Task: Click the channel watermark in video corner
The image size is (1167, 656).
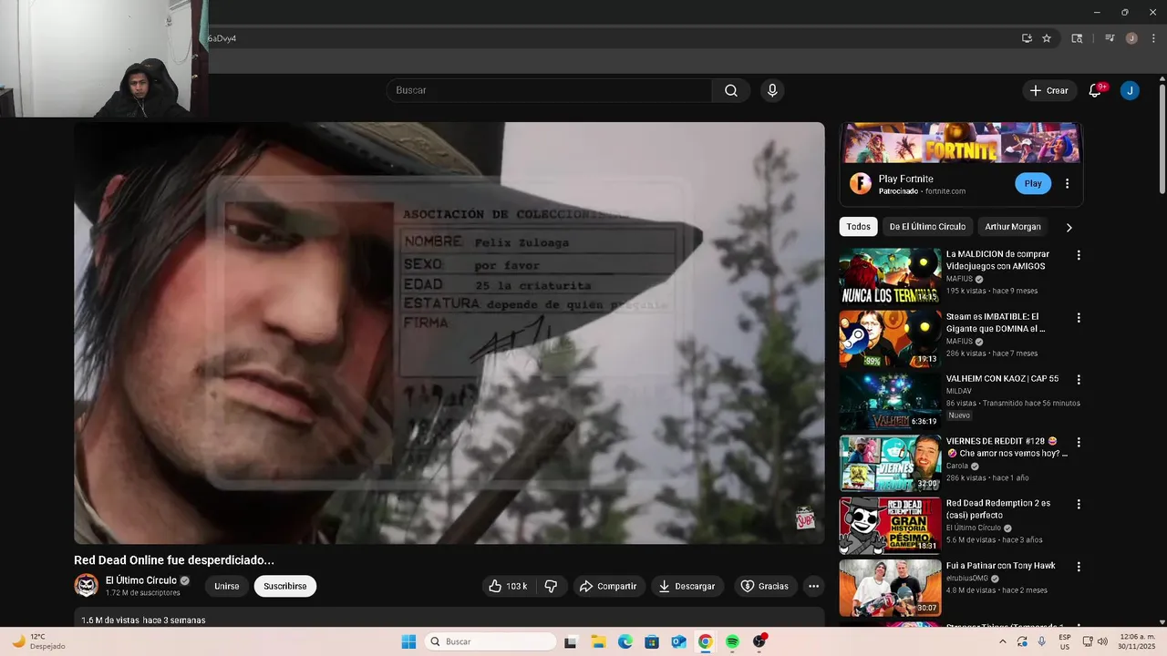Action: point(805,518)
